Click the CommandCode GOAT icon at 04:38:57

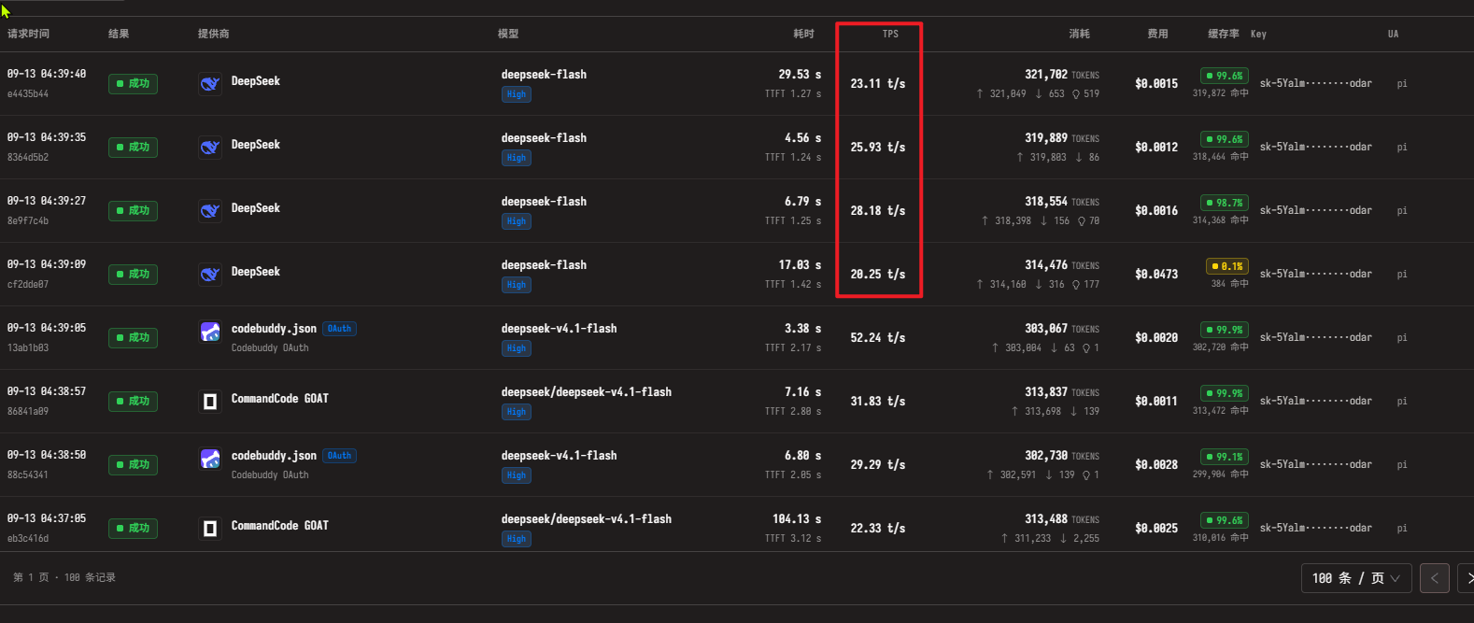click(210, 402)
